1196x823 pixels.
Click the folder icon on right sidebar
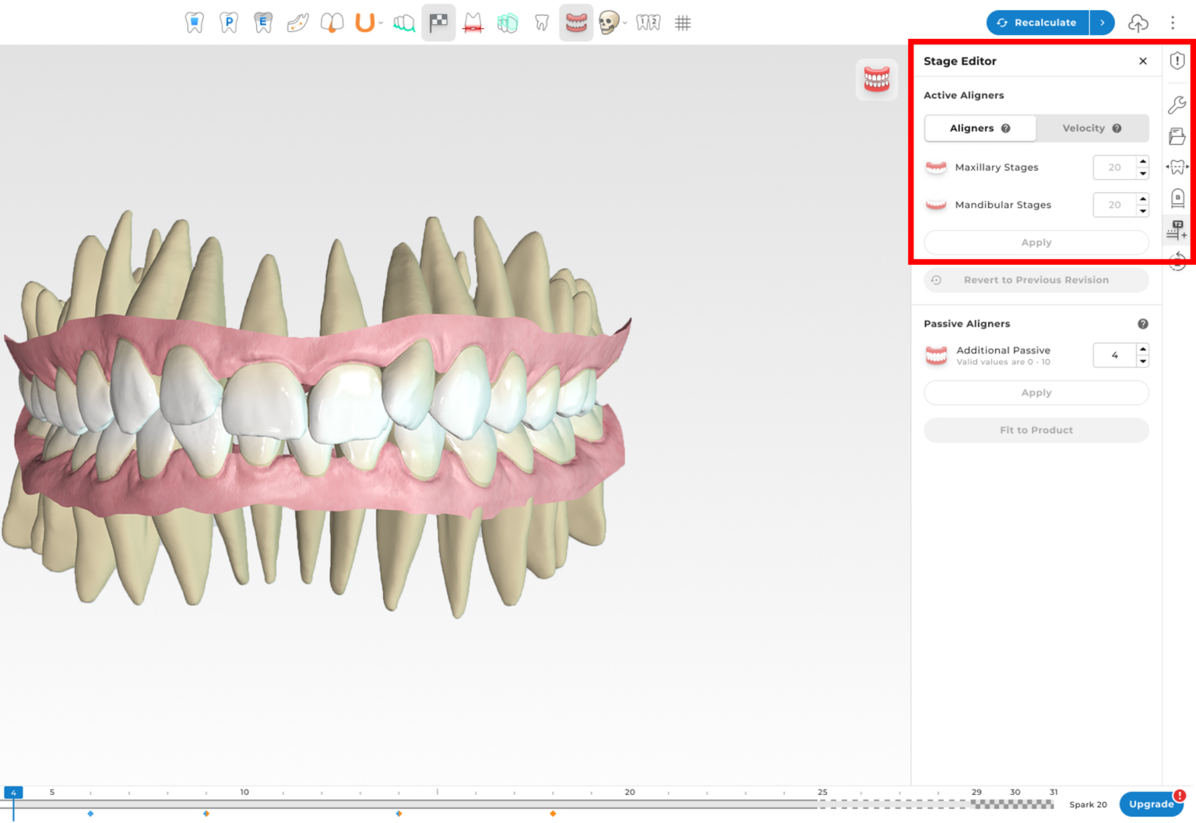click(1177, 134)
